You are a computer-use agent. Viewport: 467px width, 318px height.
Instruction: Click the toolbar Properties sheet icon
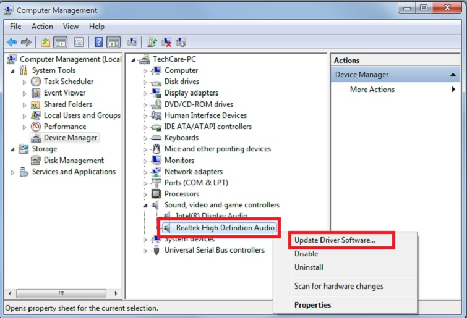tap(79, 42)
